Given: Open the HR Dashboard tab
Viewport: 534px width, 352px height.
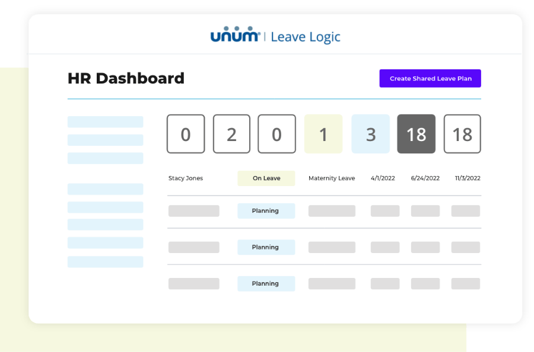Looking at the screenshot, I should [126, 78].
